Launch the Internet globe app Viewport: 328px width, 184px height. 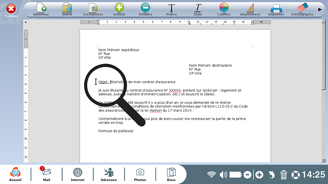pos(78,174)
